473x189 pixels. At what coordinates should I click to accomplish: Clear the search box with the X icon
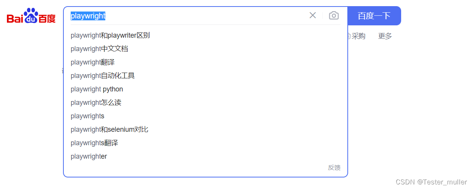click(313, 15)
